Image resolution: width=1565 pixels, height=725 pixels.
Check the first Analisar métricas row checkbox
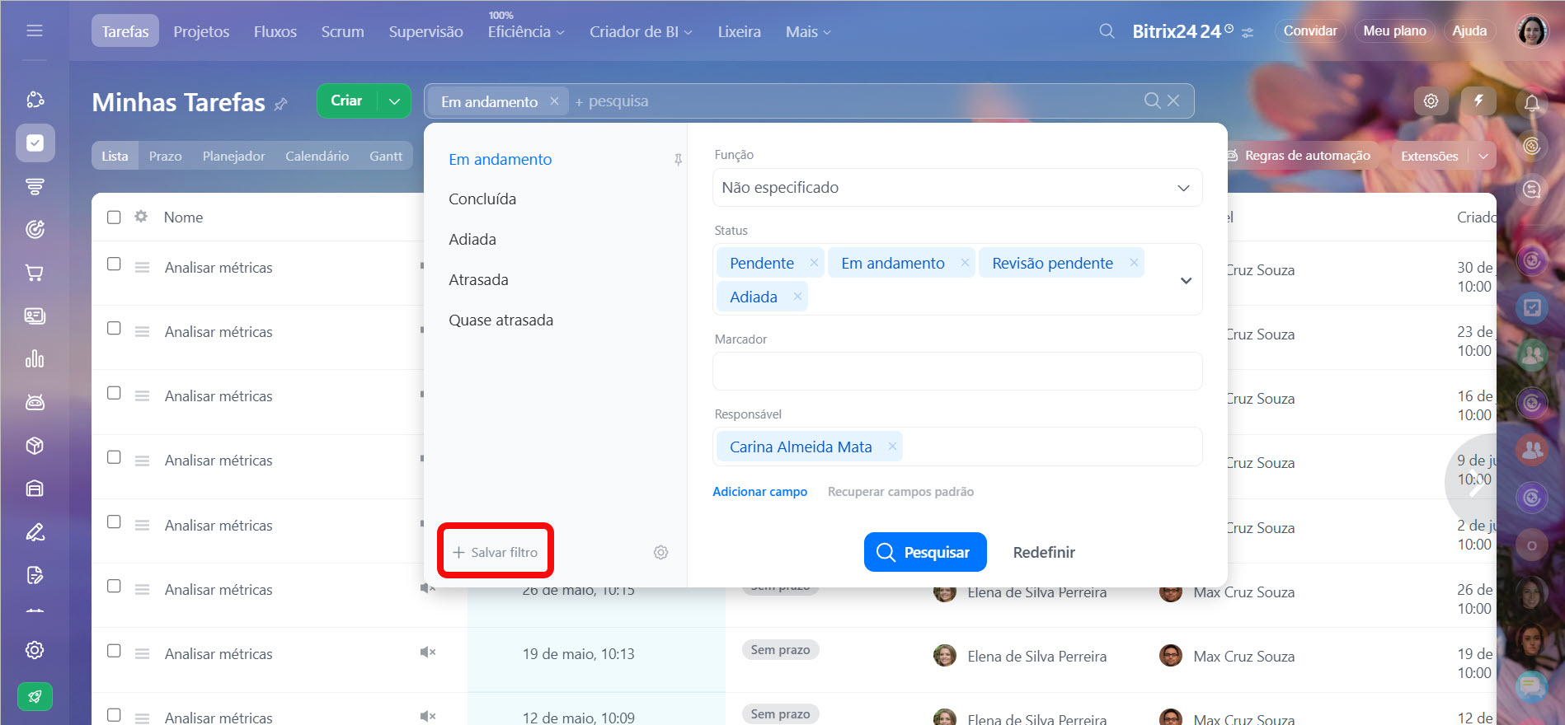[x=114, y=264]
